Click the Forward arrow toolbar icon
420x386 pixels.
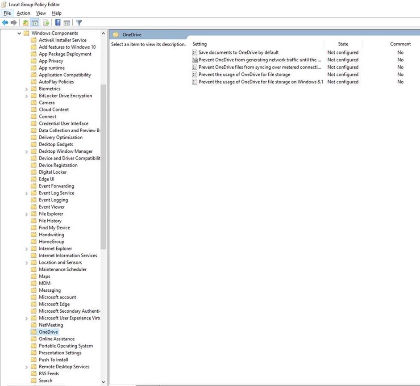click(14, 23)
